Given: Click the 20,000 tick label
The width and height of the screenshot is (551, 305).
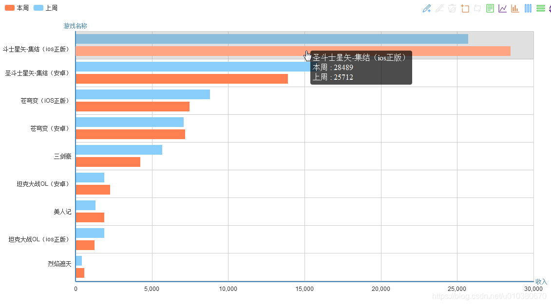Looking at the screenshot, I should [381, 289].
